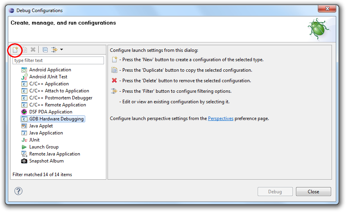Open the Perspectives preference page link
This screenshot has width=346, height=212.
pos(221,118)
